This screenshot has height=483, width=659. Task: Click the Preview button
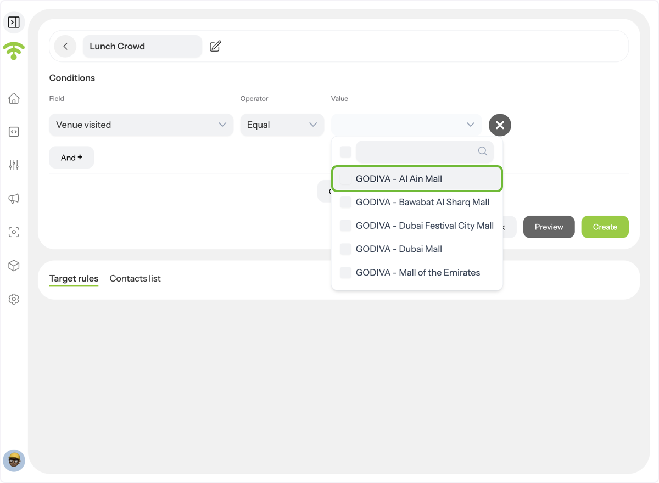[x=549, y=227]
